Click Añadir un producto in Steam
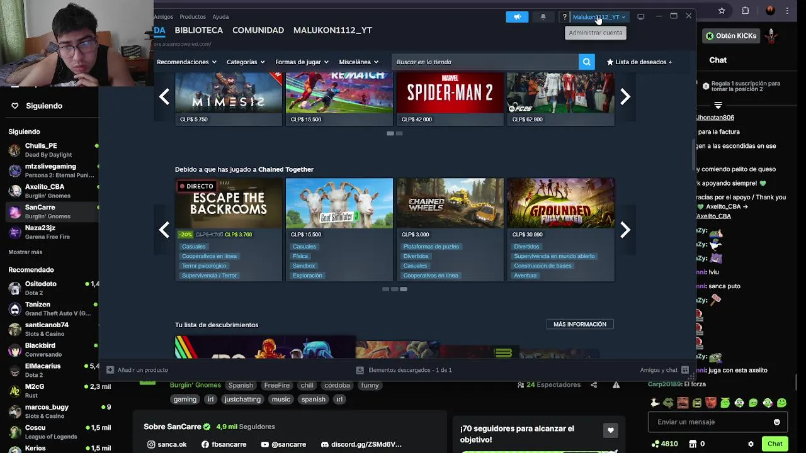The width and height of the screenshot is (806, 453). 137,370
